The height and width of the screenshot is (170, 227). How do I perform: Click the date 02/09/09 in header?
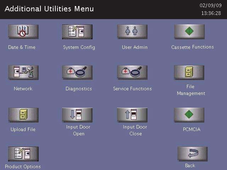[x=211, y=5]
